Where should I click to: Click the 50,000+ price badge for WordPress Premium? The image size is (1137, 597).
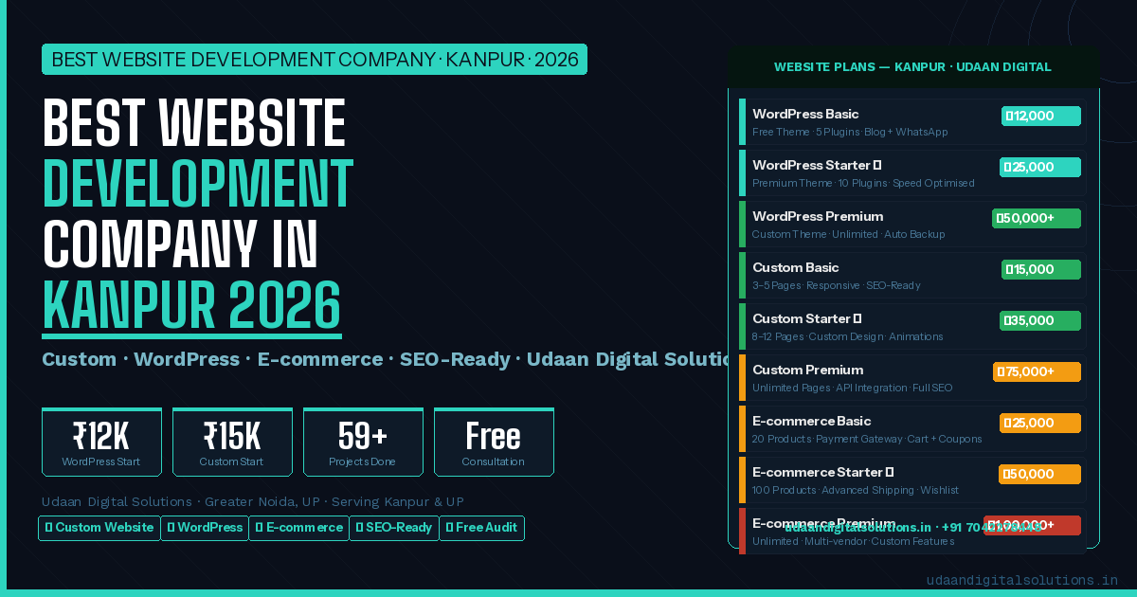(x=1037, y=218)
